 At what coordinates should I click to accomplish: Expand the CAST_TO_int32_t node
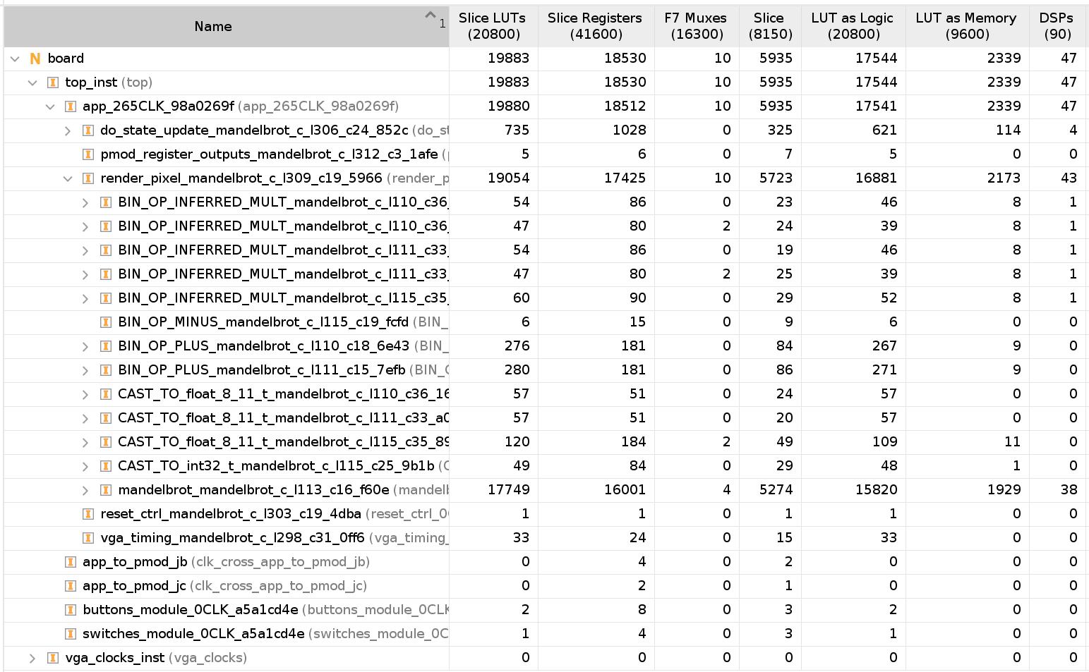[85, 466]
